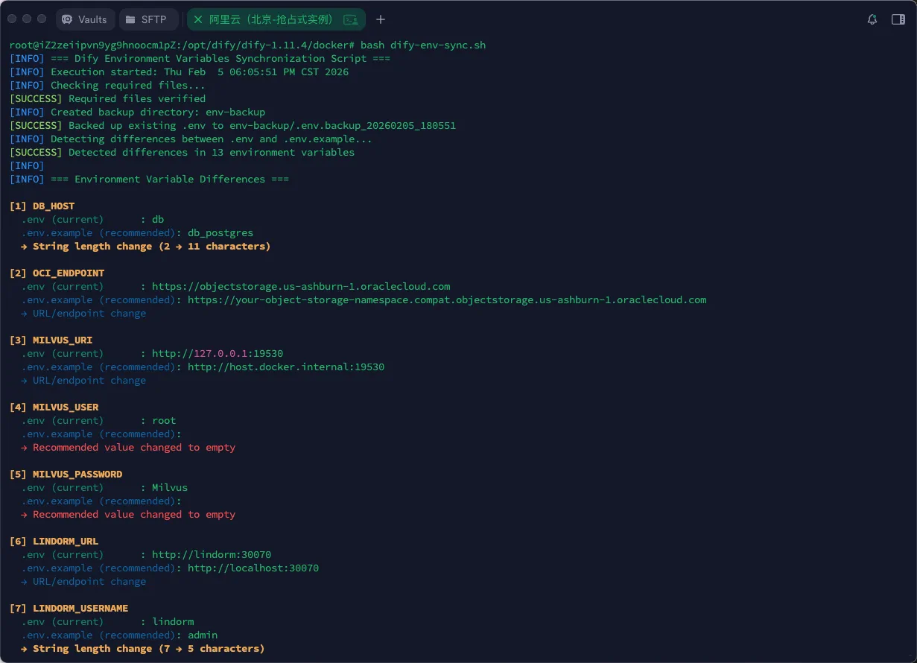Click 'Required files verified' success line

(x=107, y=98)
